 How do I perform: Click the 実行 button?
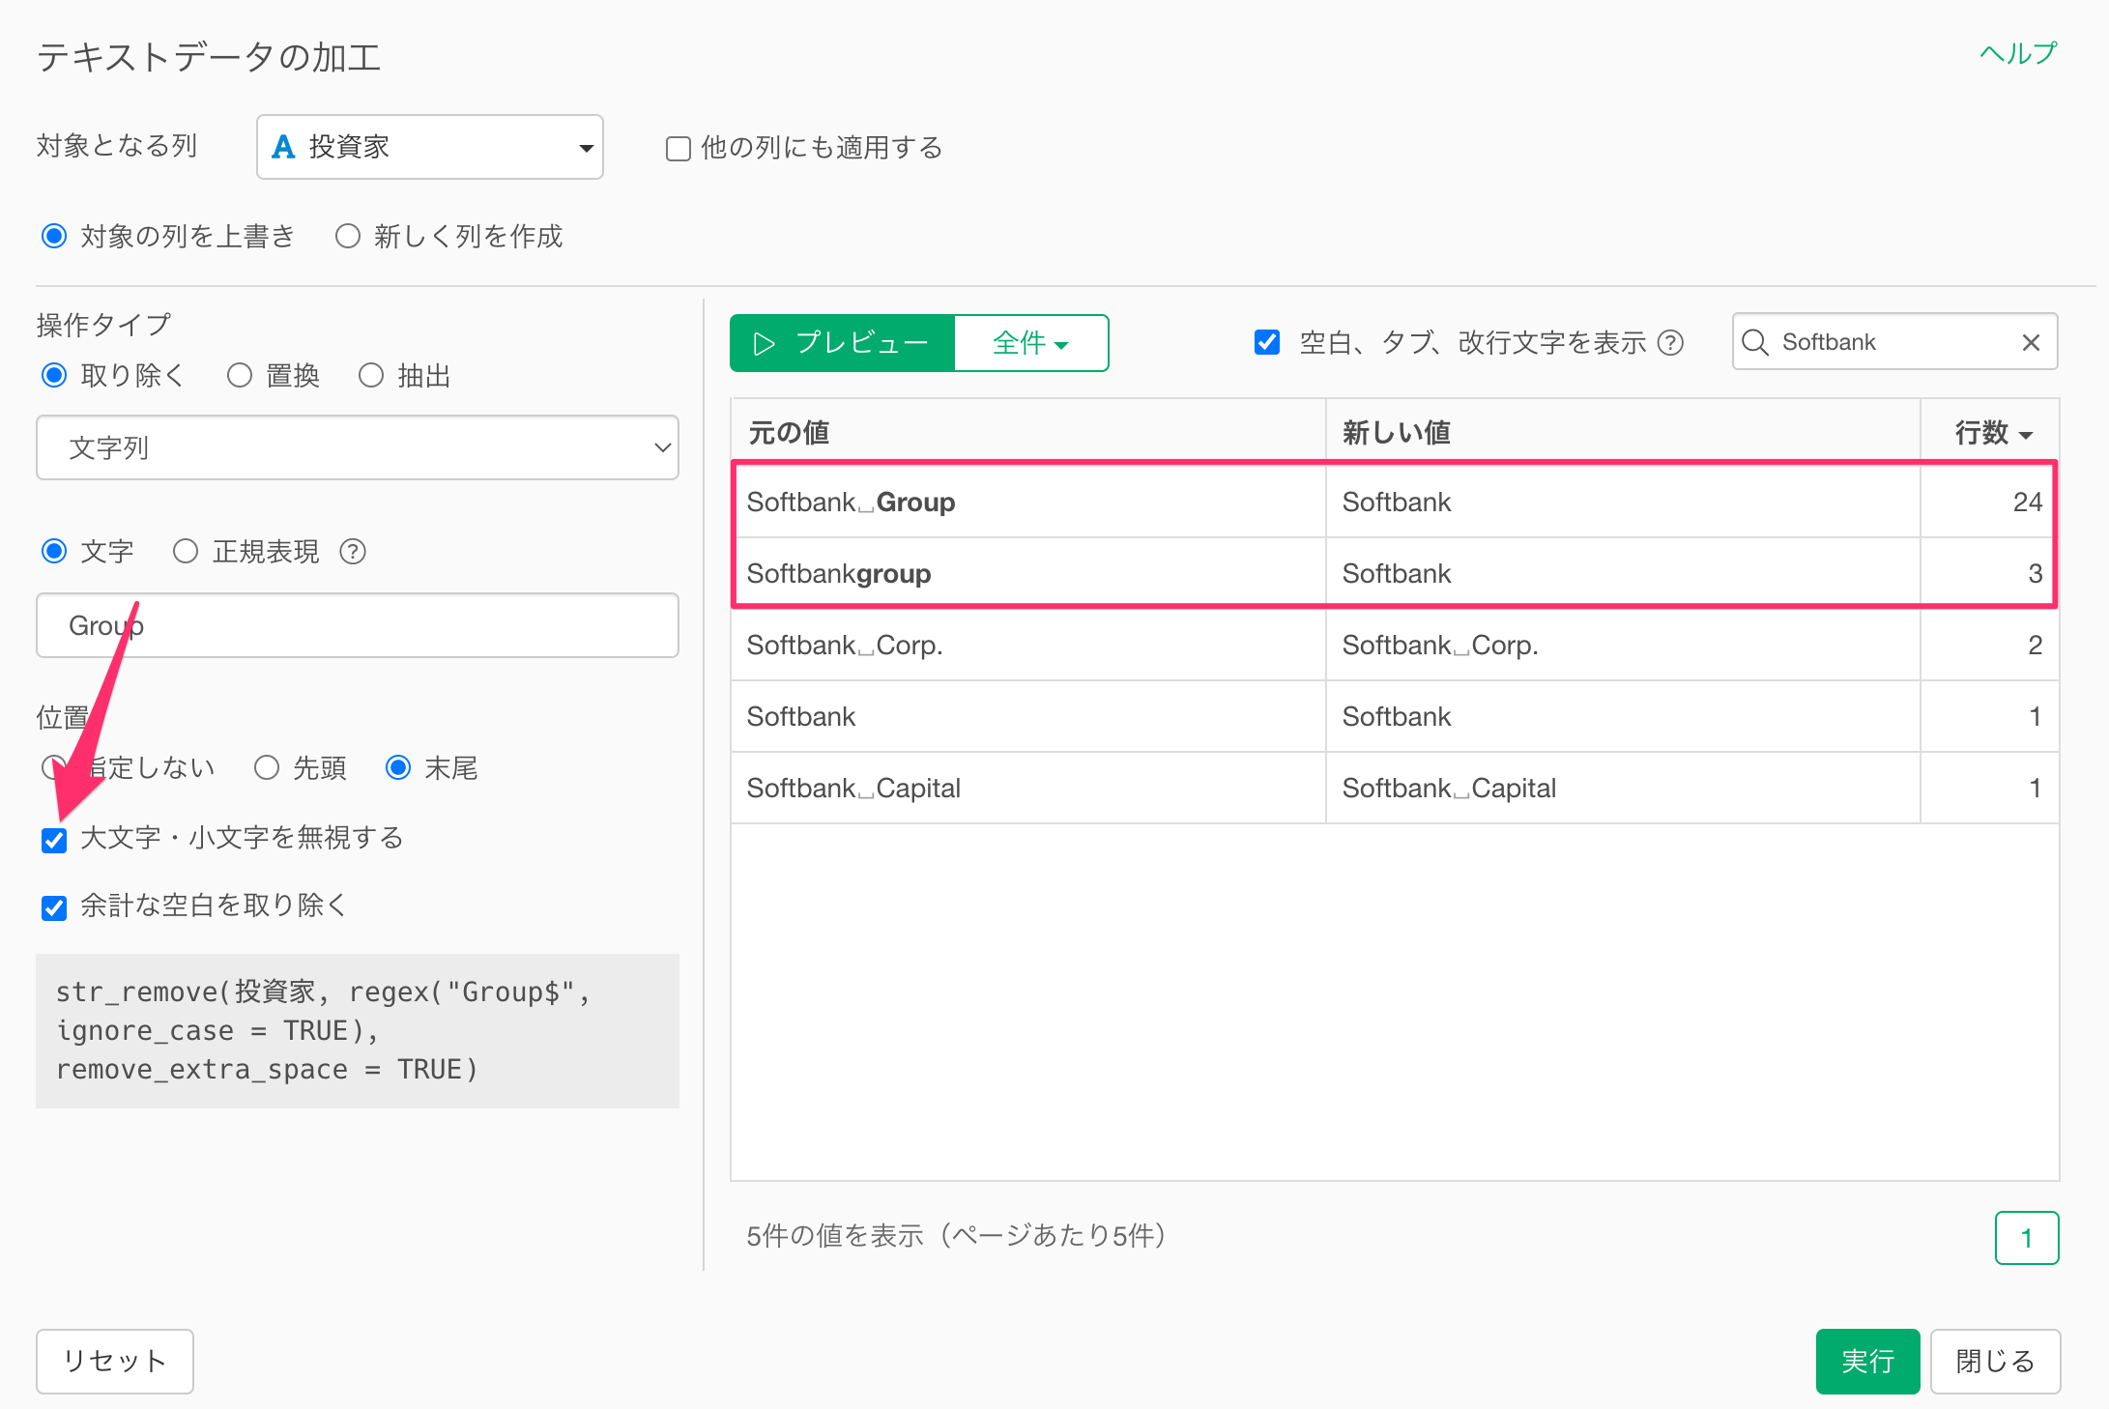point(1867,1361)
